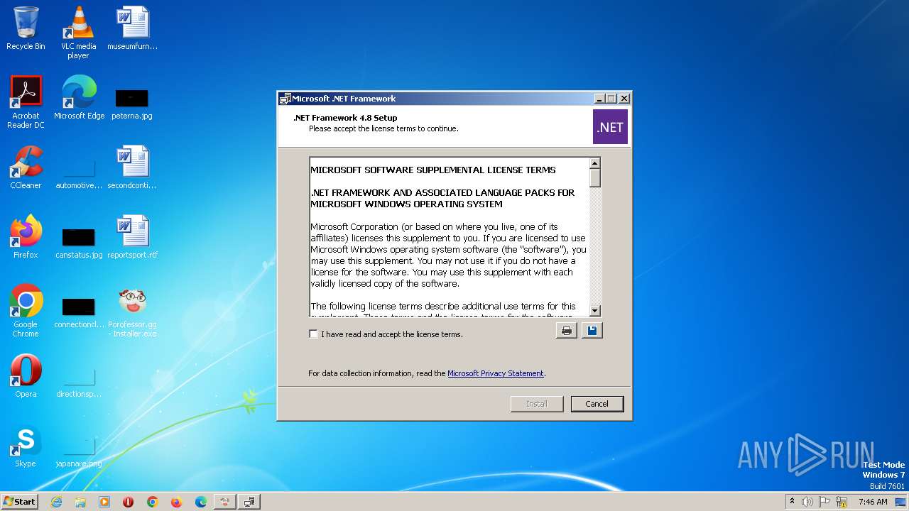Click the 7:46 AM taskbar clock
Screen dimensions: 909x511
873,502
